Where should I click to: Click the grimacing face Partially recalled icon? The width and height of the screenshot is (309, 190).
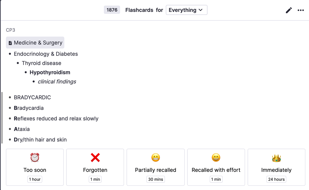(x=156, y=157)
